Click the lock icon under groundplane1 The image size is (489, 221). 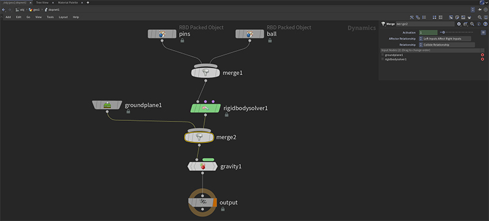pyautogui.click(x=128, y=111)
